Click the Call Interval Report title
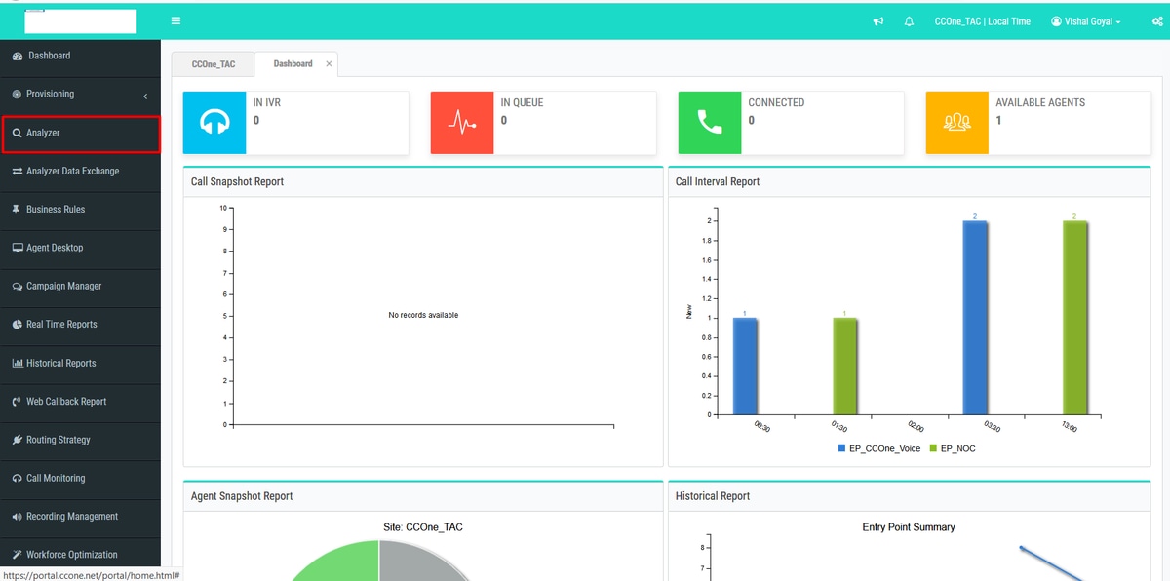The width and height of the screenshot is (1170, 581). [x=718, y=182]
